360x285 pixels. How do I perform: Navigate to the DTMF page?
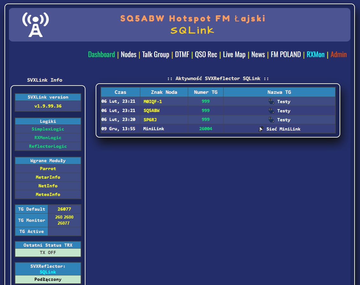182,55
